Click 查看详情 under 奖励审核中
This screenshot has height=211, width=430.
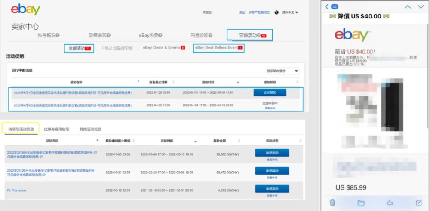tap(270, 108)
